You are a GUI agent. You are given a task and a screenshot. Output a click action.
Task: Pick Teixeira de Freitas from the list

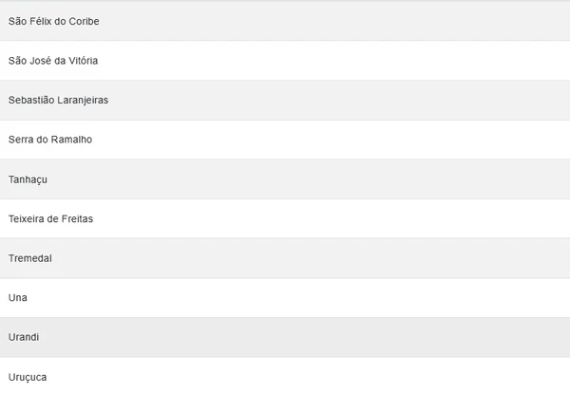pos(285,218)
